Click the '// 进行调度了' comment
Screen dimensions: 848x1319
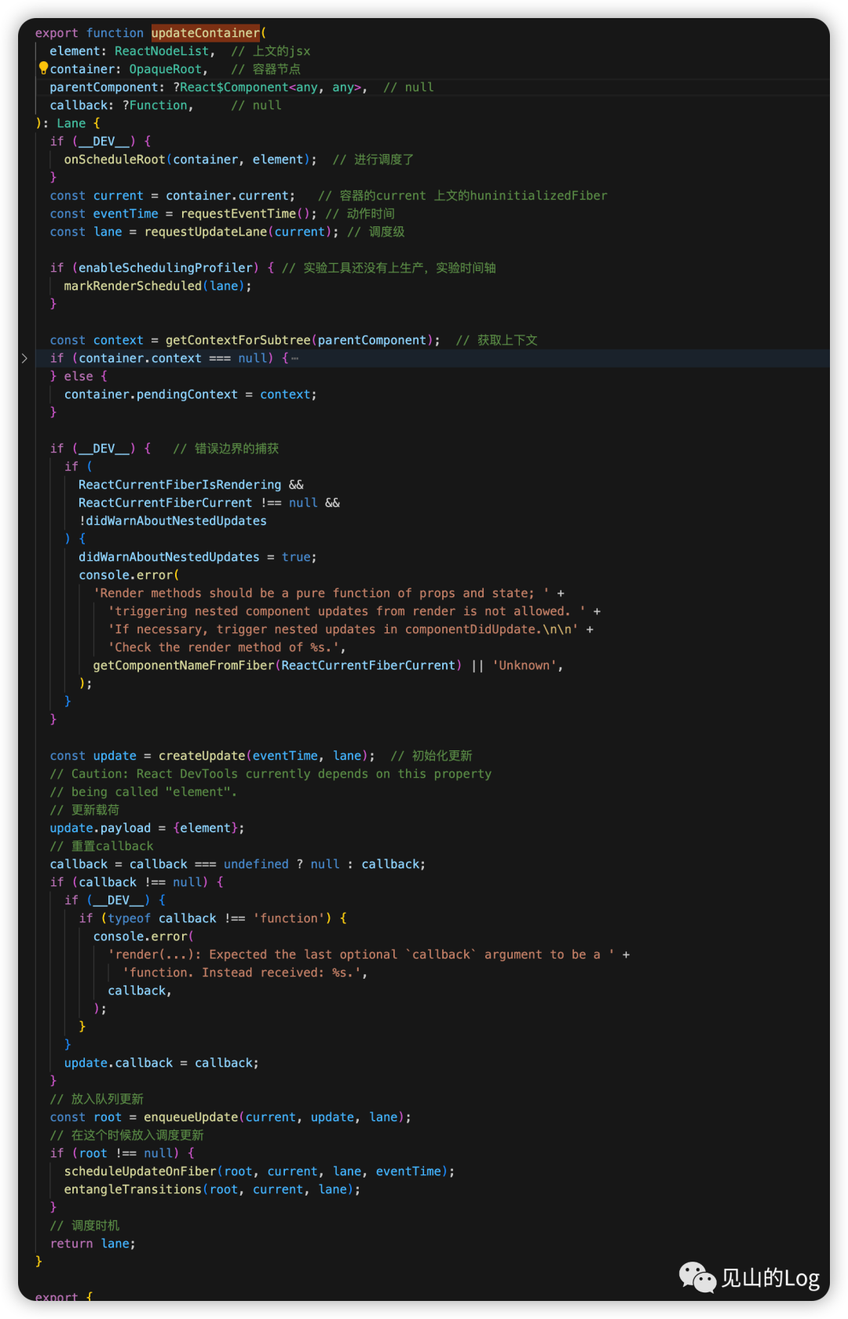point(373,159)
